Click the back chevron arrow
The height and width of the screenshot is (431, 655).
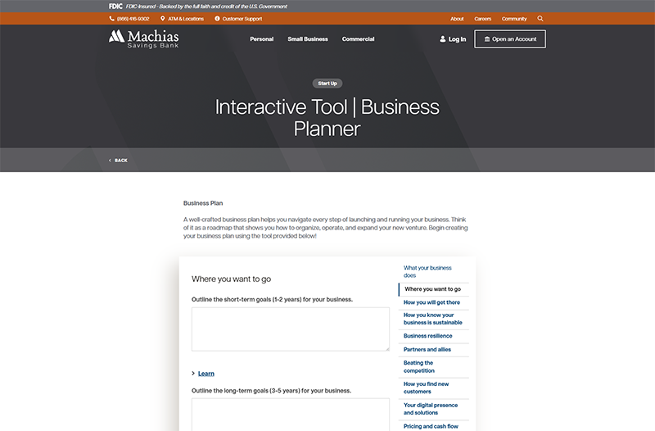pyautogui.click(x=110, y=160)
